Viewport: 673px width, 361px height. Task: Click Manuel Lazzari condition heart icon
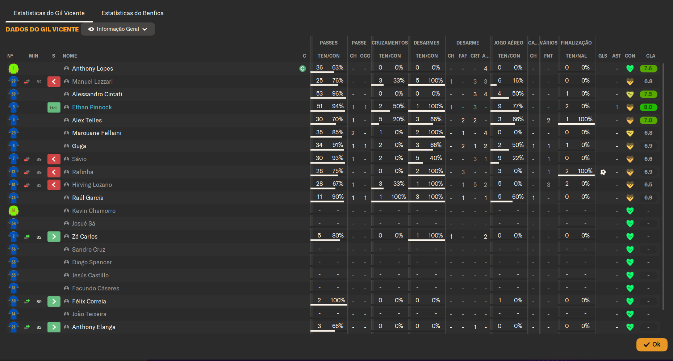coord(630,81)
